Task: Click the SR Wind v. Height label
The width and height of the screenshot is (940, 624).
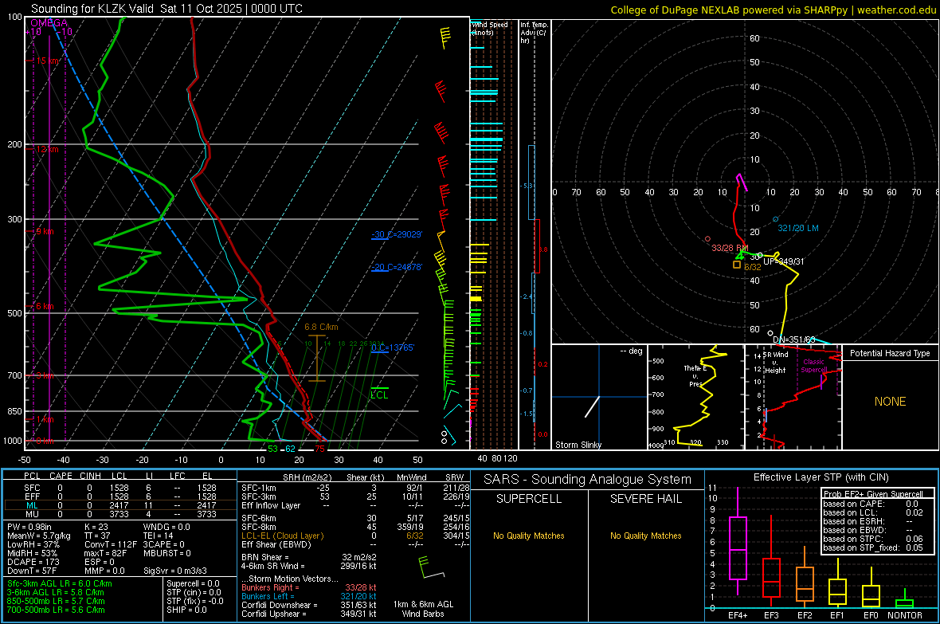Action: 777,363
